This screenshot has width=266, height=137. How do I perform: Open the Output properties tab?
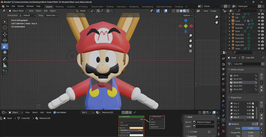click(223, 69)
